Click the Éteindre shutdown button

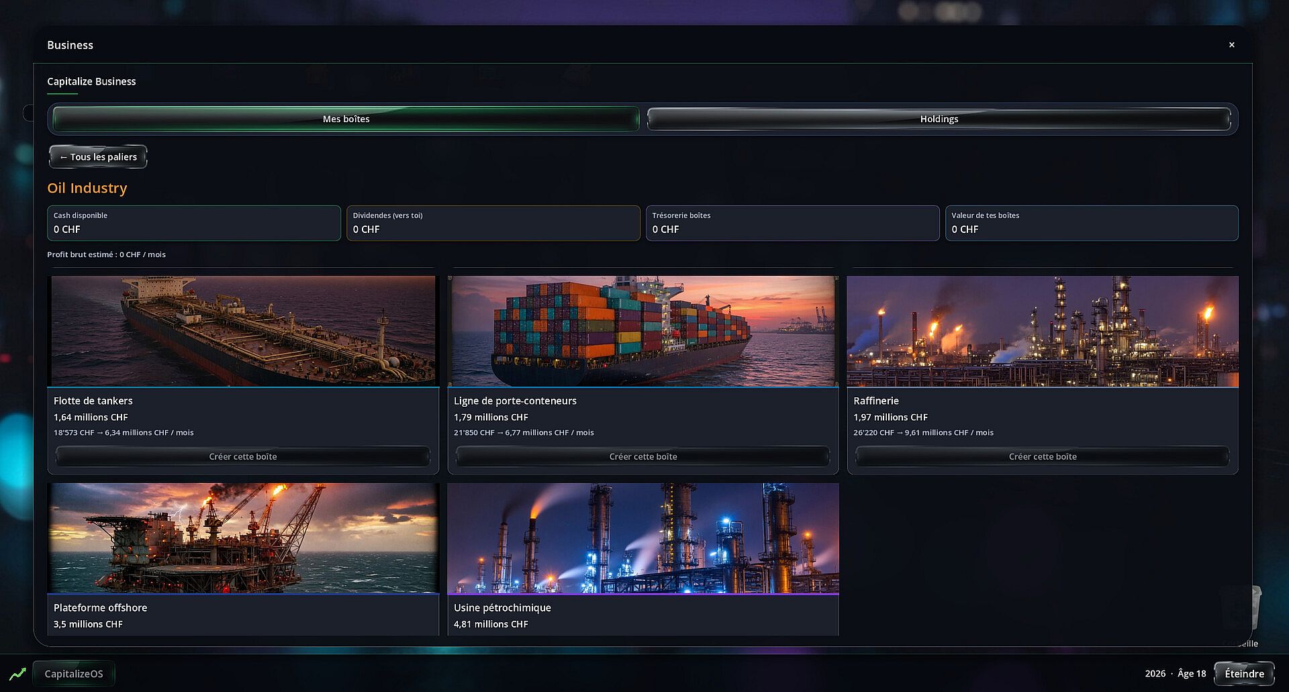tap(1244, 673)
